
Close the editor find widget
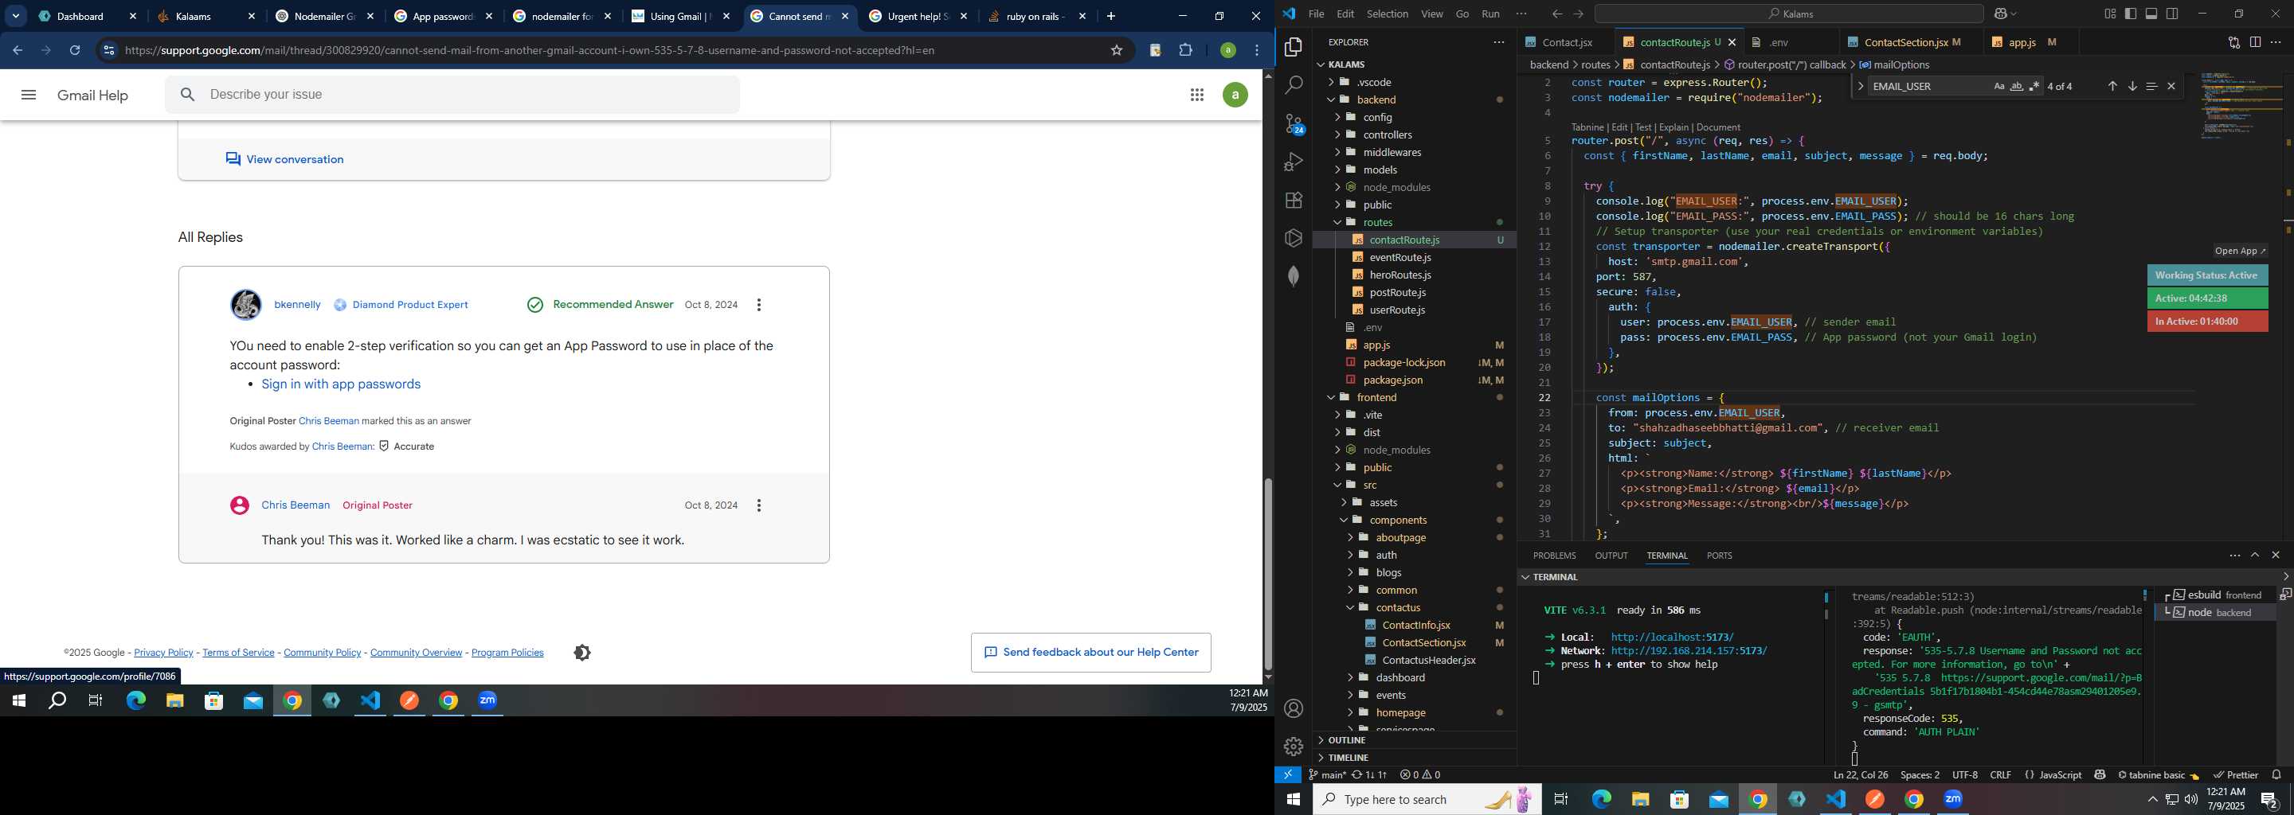tap(2171, 86)
